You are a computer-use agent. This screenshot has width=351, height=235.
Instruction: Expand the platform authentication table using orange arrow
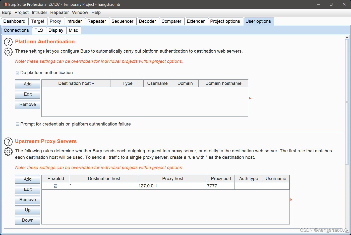(x=250, y=98)
